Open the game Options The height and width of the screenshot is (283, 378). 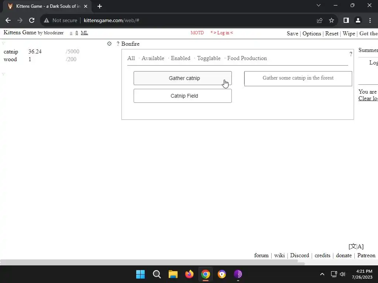point(312,34)
